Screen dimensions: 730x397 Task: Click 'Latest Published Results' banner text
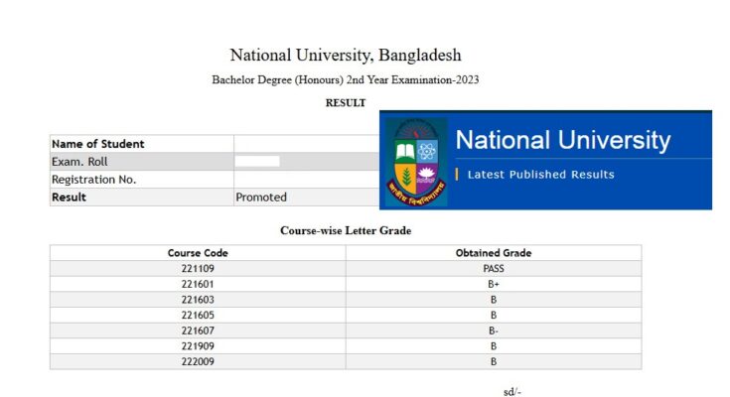click(540, 175)
